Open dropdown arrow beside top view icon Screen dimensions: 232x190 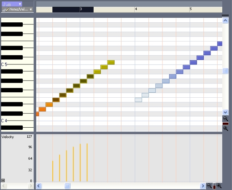coord(20,4)
